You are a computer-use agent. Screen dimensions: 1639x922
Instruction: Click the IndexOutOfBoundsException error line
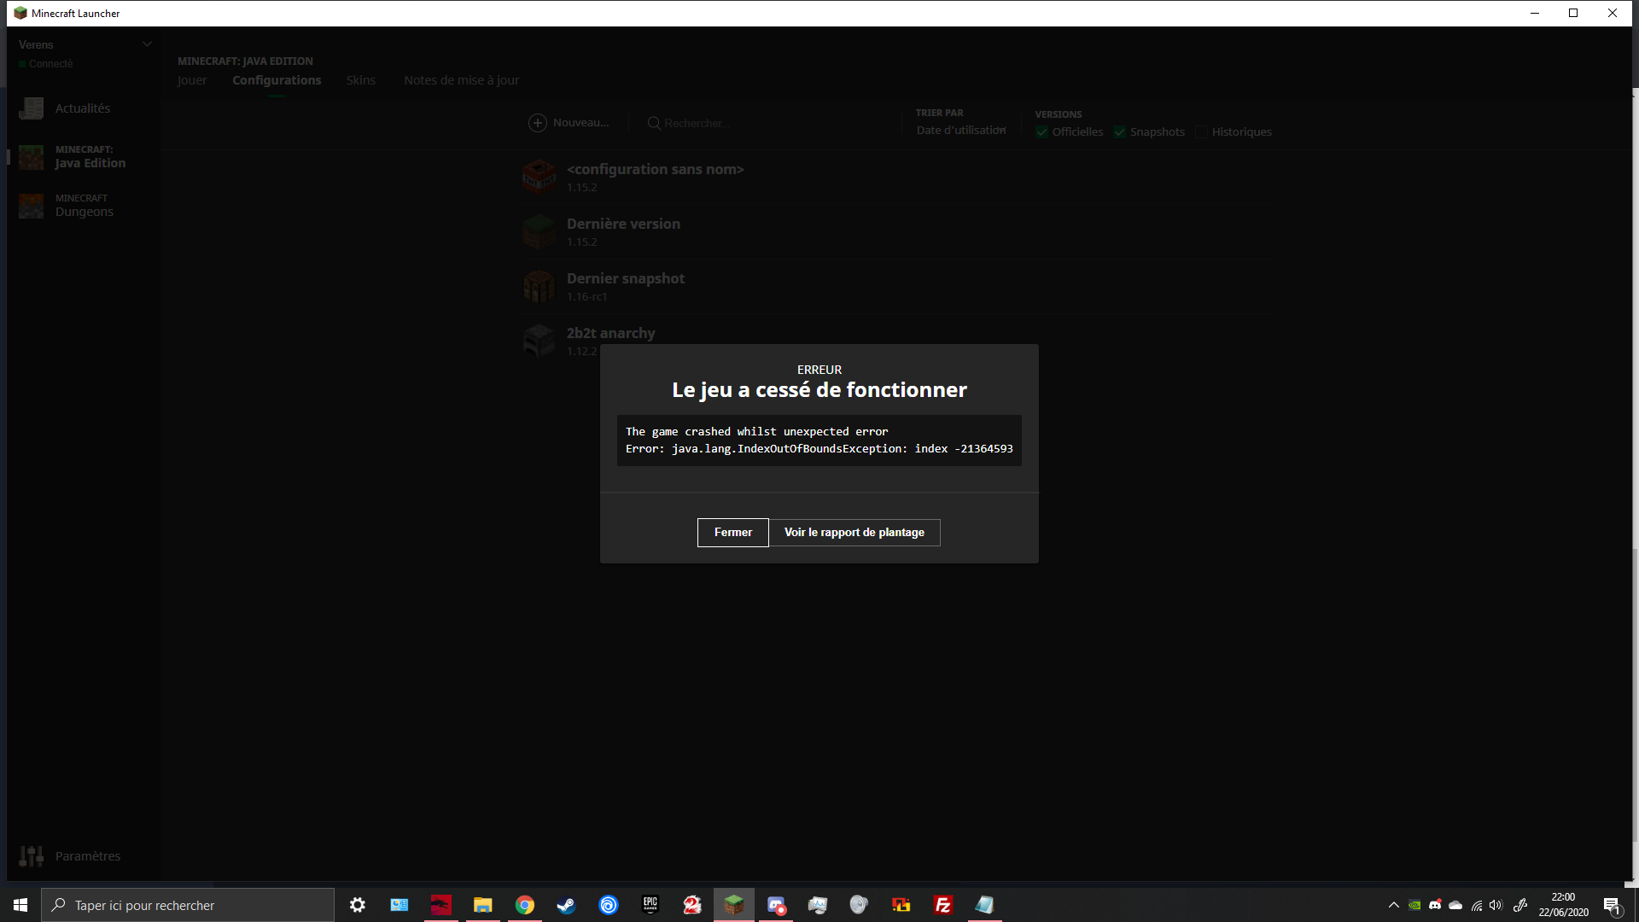pos(819,449)
